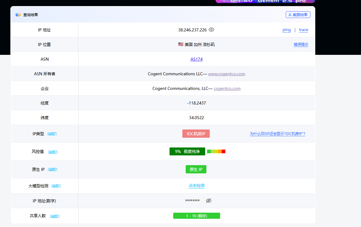This screenshot has width=361, height=227.
Task: Reveal IP address with the eye icon
Action: coord(211,30)
